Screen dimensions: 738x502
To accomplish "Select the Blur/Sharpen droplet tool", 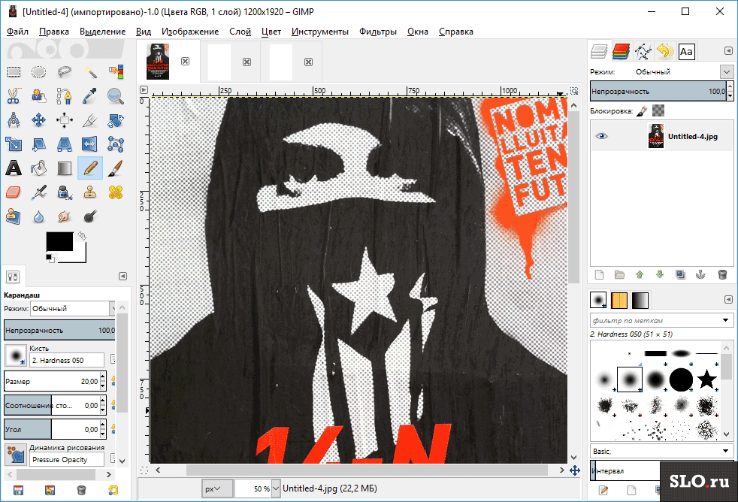I will click(x=38, y=216).
